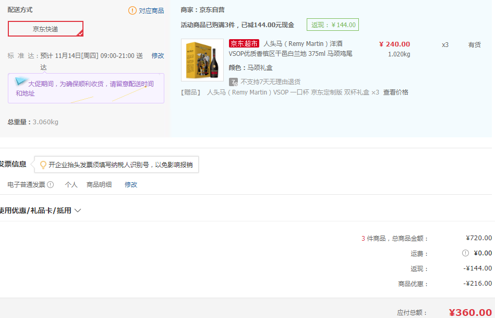495x318 pixels.
Task: Click the x3 quantity text
Action: point(445,45)
